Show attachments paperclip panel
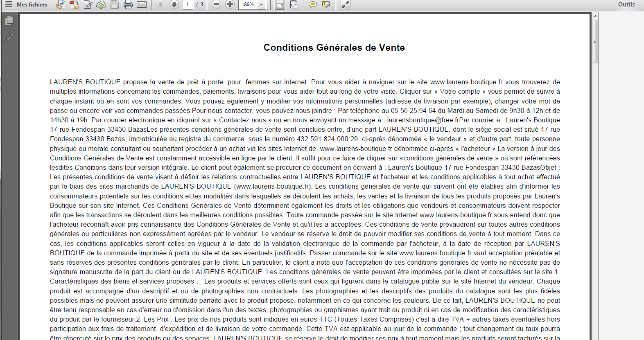The width and height of the screenshot is (644, 340). pyautogui.click(x=9, y=38)
